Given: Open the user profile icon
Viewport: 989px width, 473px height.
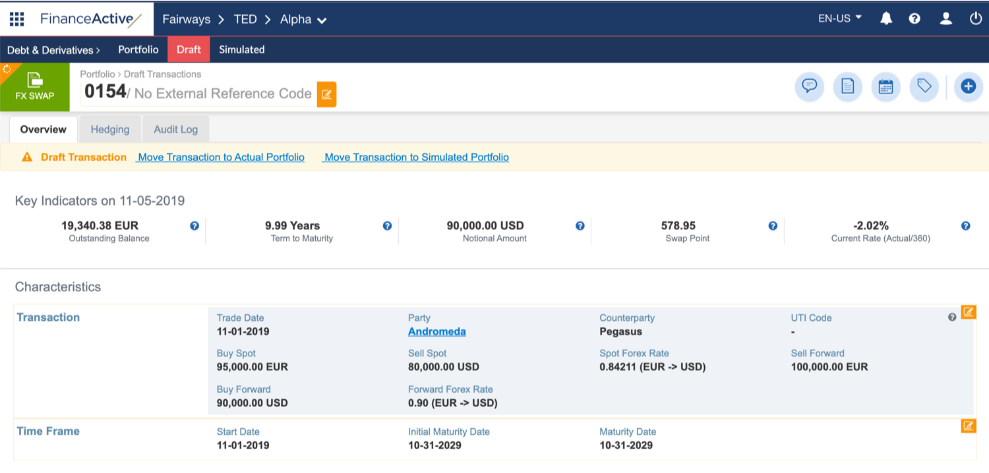Looking at the screenshot, I should click(945, 18).
